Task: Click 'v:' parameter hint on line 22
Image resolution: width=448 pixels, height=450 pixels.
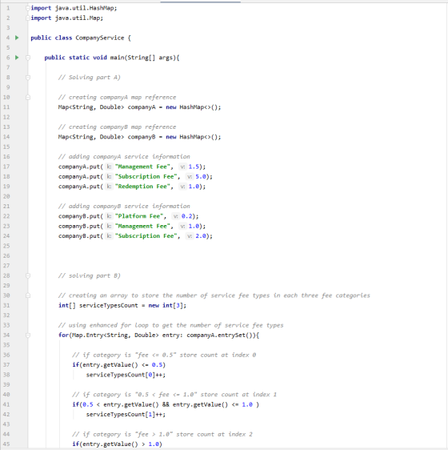Action: [175, 216]
